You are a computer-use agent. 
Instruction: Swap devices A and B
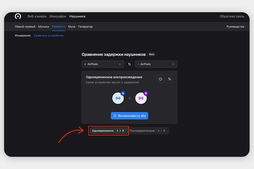click(130, 64)
